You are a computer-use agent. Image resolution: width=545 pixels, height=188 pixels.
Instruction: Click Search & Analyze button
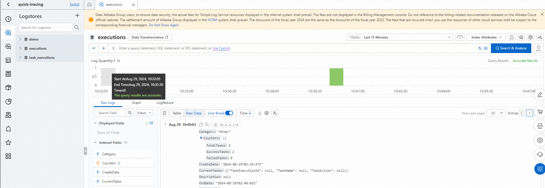coord(511,48)
